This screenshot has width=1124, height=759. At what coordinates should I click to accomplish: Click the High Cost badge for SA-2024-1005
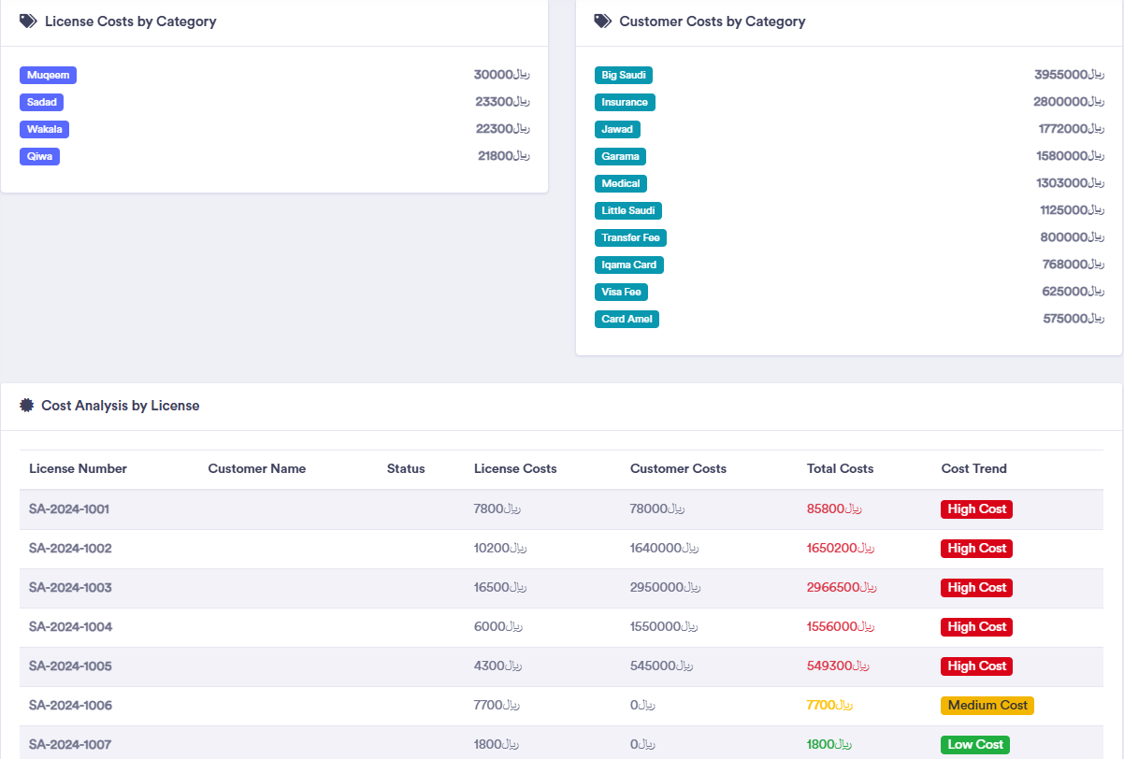(x=976, y=666)
